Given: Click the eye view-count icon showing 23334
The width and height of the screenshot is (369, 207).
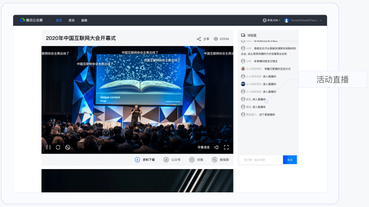Looking at the screenshot, I should tap(216, 39).
